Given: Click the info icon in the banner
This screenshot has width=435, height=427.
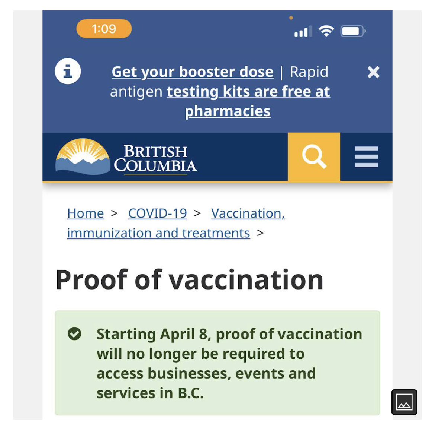Looking at the screenshot, I should click(68, 71).
